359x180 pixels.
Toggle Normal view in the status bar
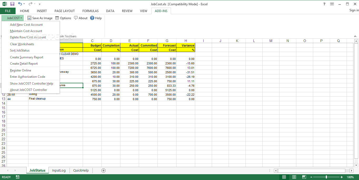(x=284, y=177)
